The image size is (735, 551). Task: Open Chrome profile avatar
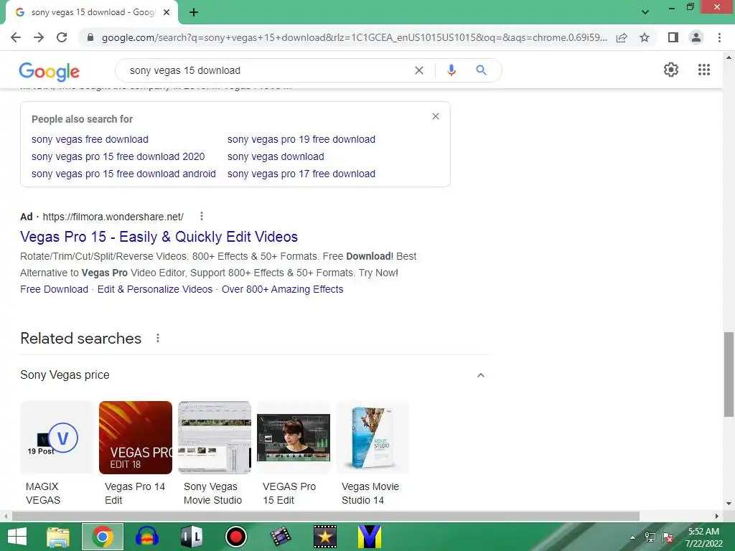tap(696, 37)
